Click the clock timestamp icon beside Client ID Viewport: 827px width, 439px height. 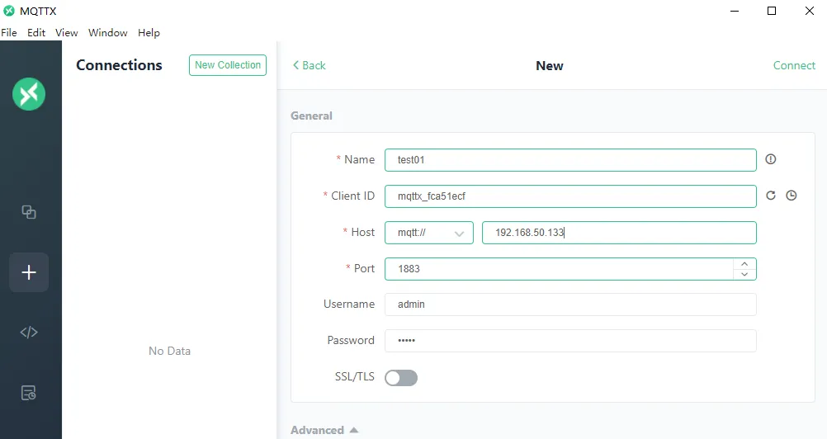(x=792, y=196)
